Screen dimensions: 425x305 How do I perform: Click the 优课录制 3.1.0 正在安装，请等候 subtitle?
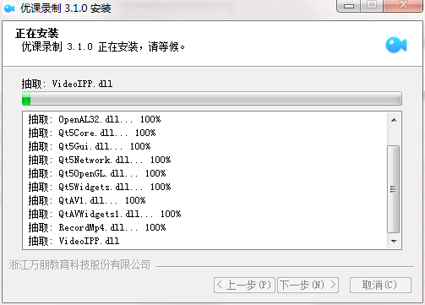103,46
